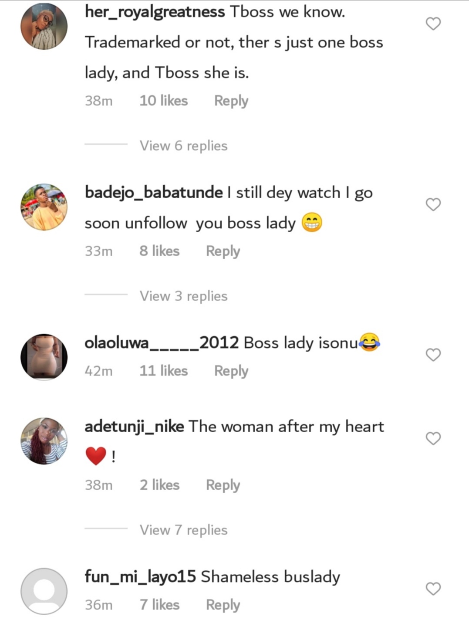This screenshot has height=627, width=469.
Task: Expand View 3 replies thread
Action: point(183,296)
